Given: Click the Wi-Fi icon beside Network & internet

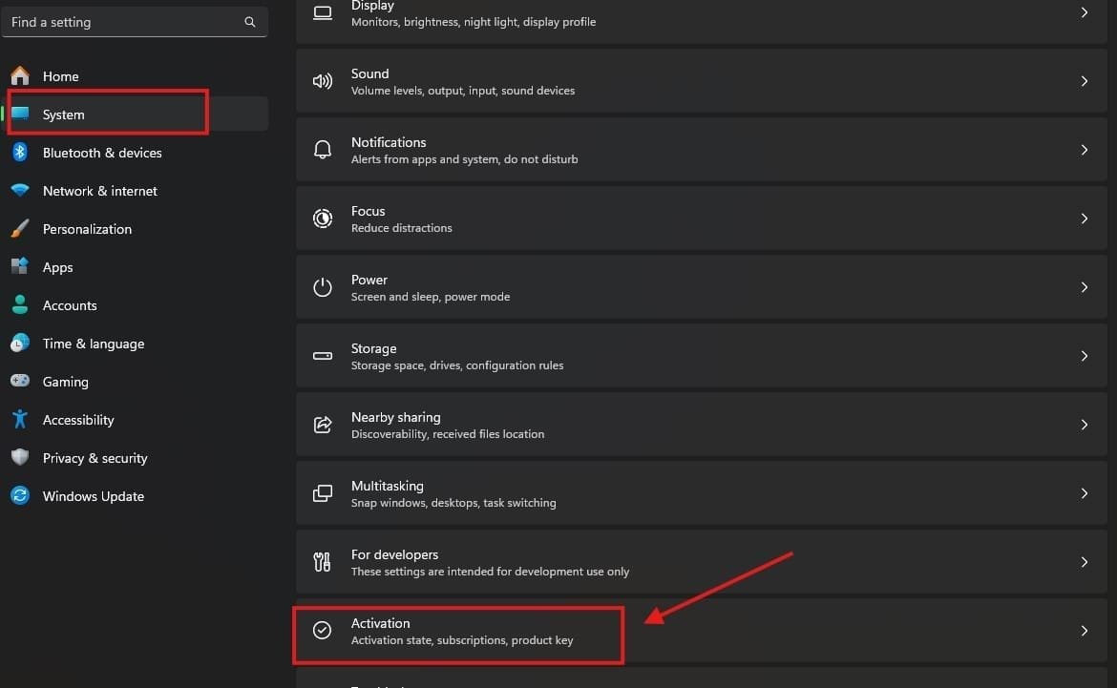Looking at the screenshot, I should point(20,190).
